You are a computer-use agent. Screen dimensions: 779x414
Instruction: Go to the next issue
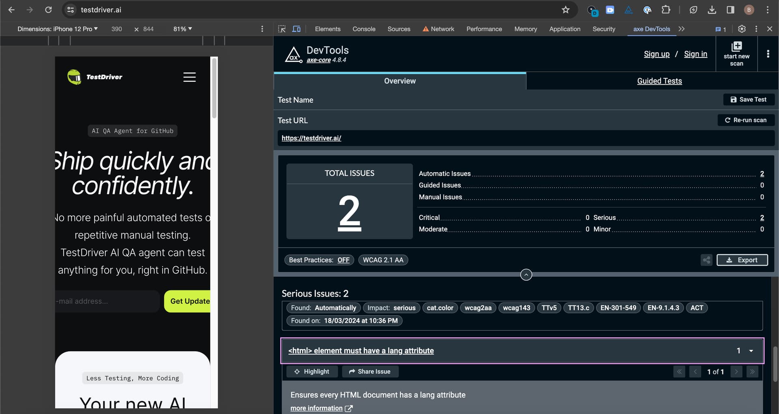(x=736, y=371)
